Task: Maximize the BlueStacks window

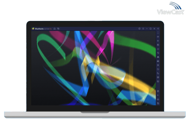Action: click(x=151, y=29)
